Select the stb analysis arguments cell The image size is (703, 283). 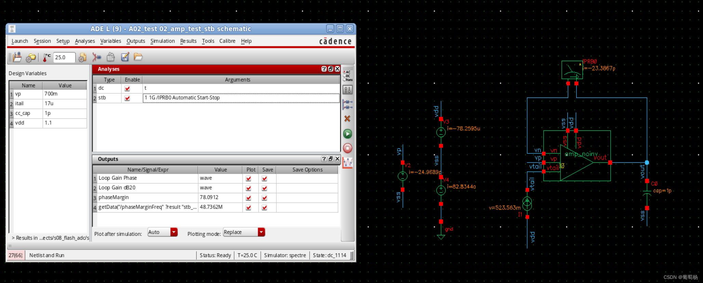241,98
